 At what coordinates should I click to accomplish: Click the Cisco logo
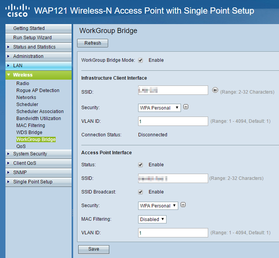[x=17, y=10]
